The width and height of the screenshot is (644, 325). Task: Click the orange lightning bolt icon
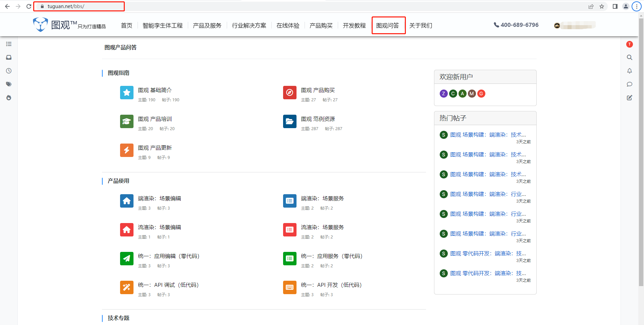click(127, 150)
